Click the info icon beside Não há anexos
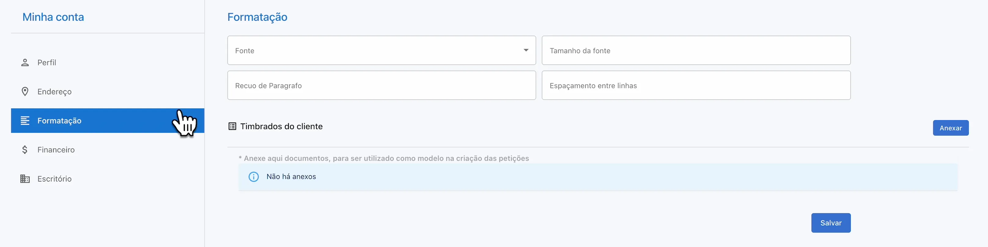The image size is (988, 247). click(254, 177)
